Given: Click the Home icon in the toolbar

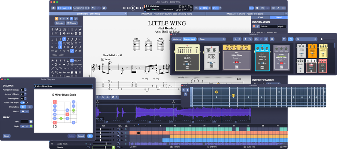Looking at the screenshot, I should pyautogui.click(x=53, y=8).
